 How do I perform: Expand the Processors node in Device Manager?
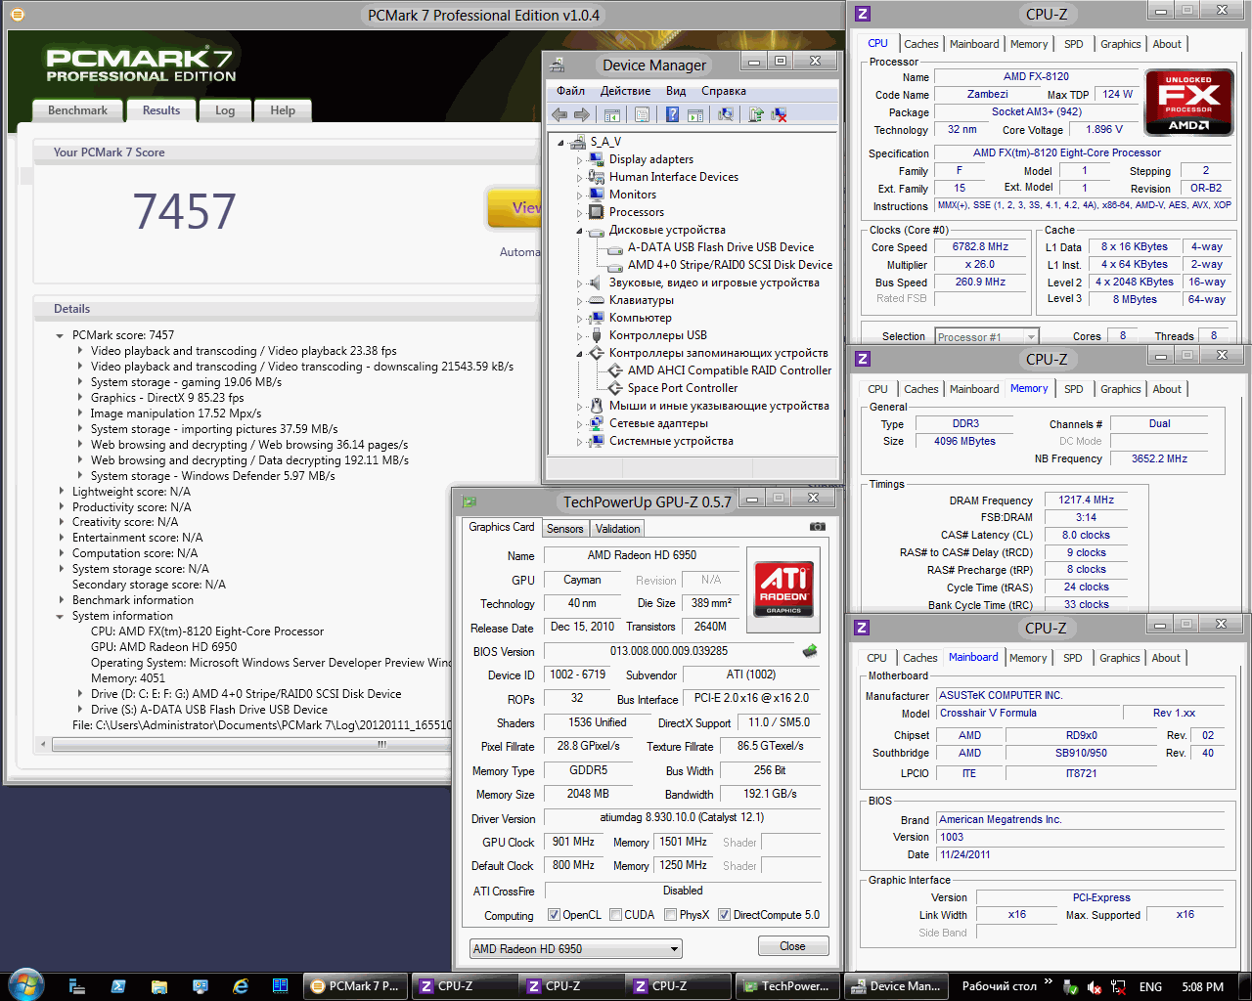[579, 213]
